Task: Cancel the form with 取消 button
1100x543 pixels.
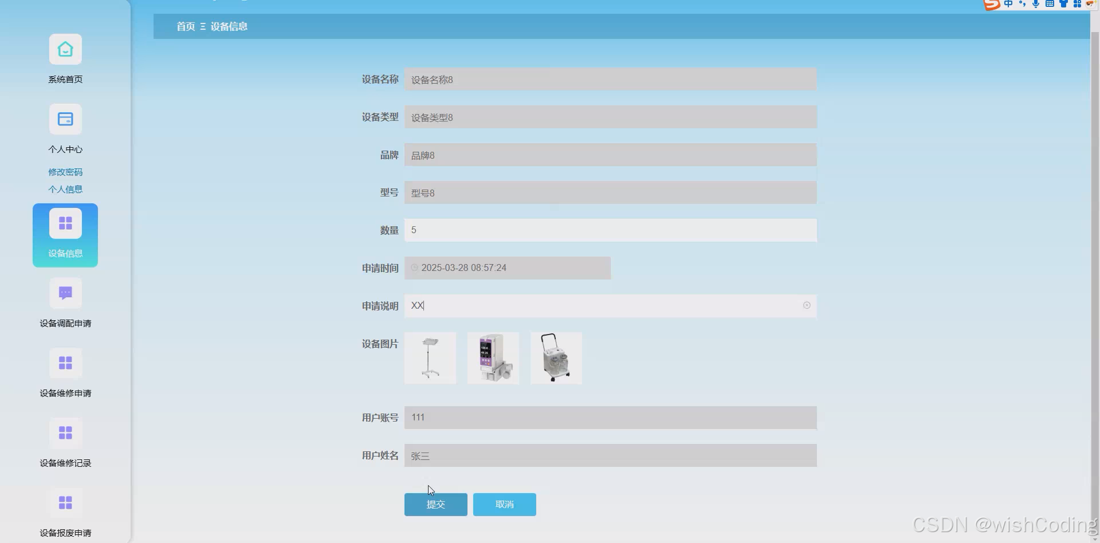Action: coord(504,504)
